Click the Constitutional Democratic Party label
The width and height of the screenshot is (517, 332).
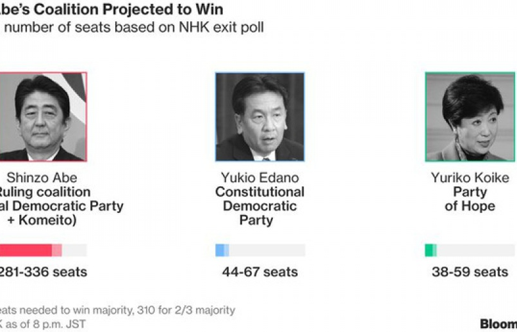pyautogui.click(x=259, y=206)
